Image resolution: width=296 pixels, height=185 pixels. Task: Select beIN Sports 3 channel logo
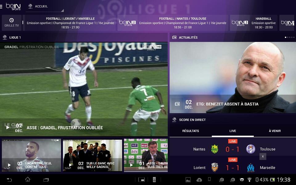(240, 23)
